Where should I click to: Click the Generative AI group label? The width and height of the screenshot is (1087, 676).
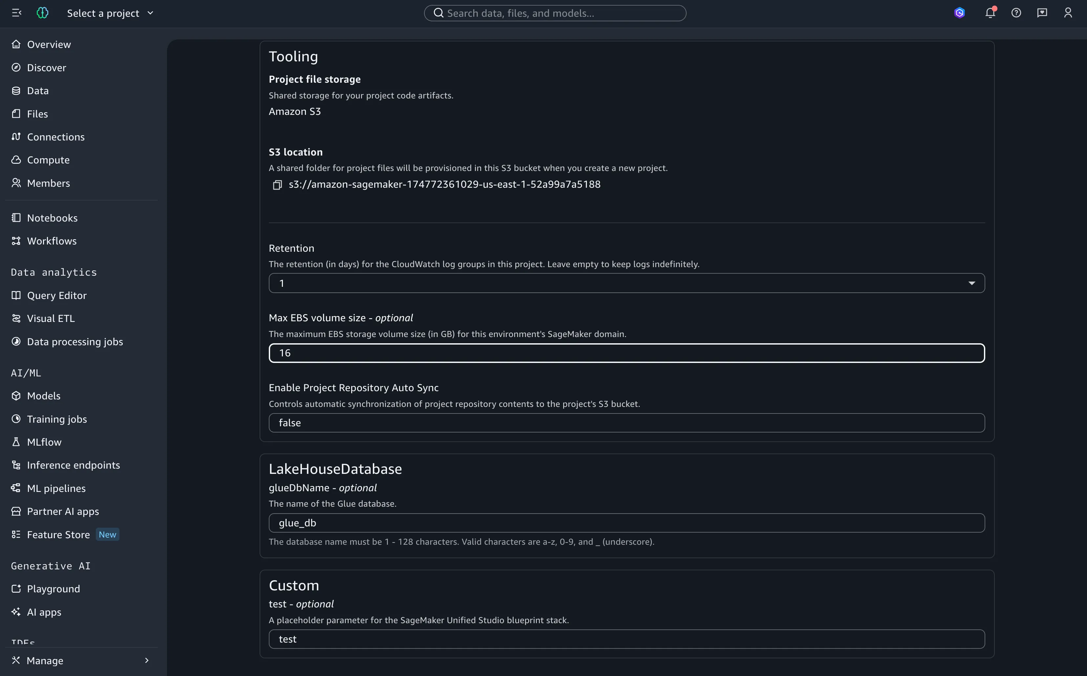pyautogui.click(x=51, y=566)
